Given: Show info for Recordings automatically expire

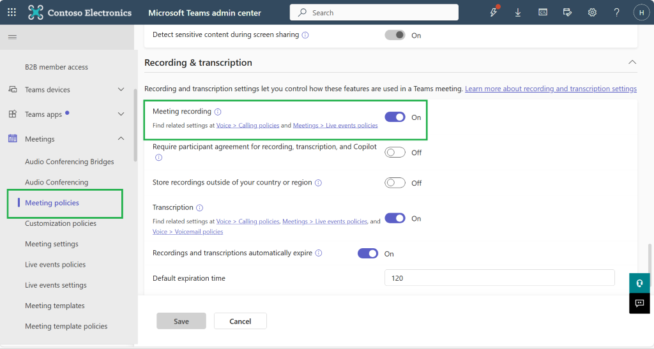Looking at the screenshot, I should click(319, 253).
